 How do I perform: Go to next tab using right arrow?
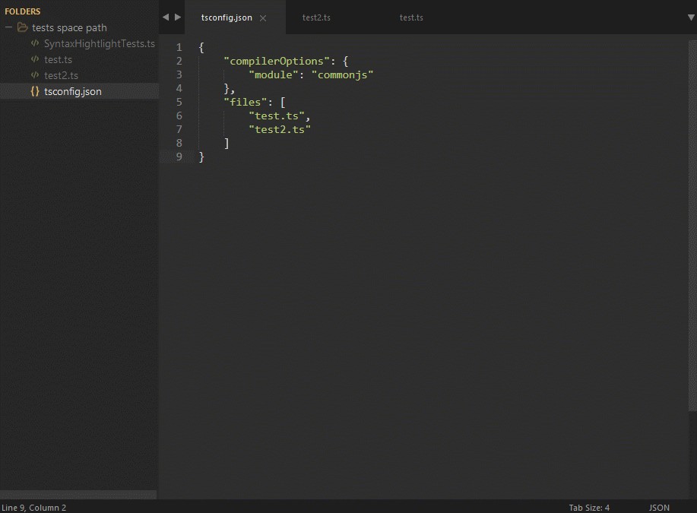pyautogui.click(x=178, y=17)
